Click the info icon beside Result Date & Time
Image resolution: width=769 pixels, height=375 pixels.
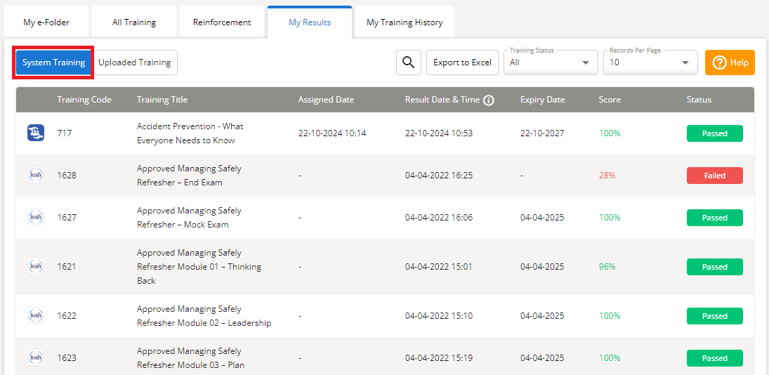(489, 100)
